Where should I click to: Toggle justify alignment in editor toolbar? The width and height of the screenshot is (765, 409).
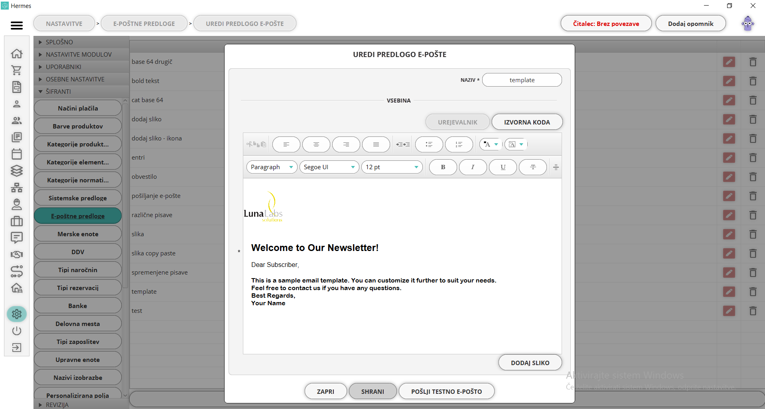click(x=376, y=144)
